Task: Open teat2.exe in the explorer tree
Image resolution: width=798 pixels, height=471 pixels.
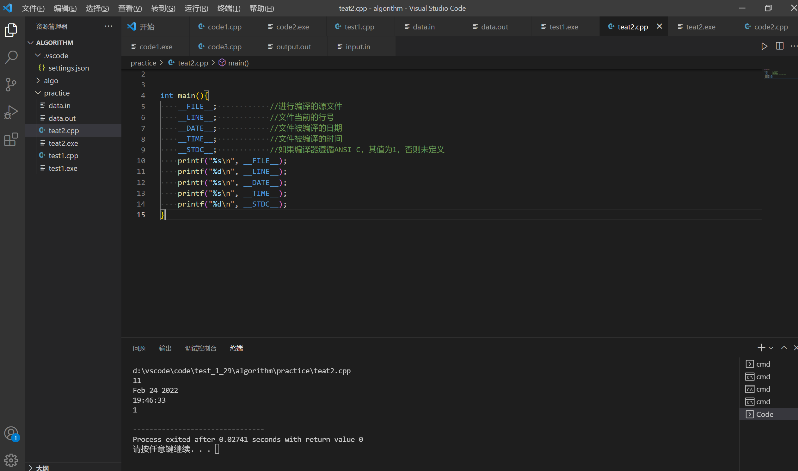Action: click(x=73, y=143)
